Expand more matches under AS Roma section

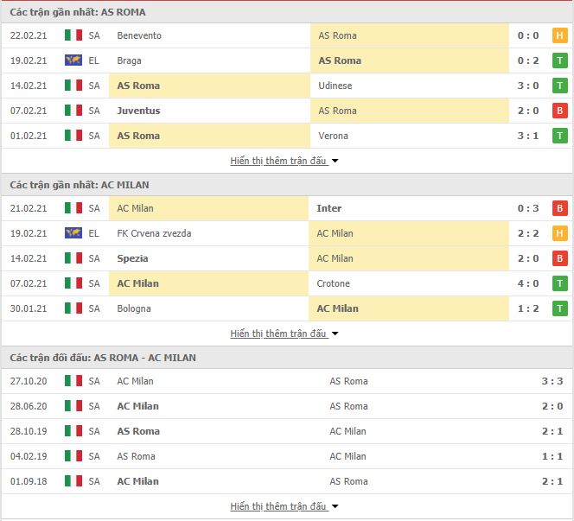pyautogui.click(x=284, y=161)
